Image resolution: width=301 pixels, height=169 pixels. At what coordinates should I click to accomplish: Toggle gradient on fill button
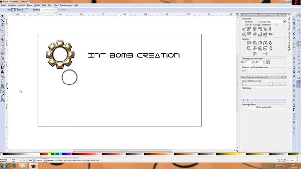tap(24, 10)
